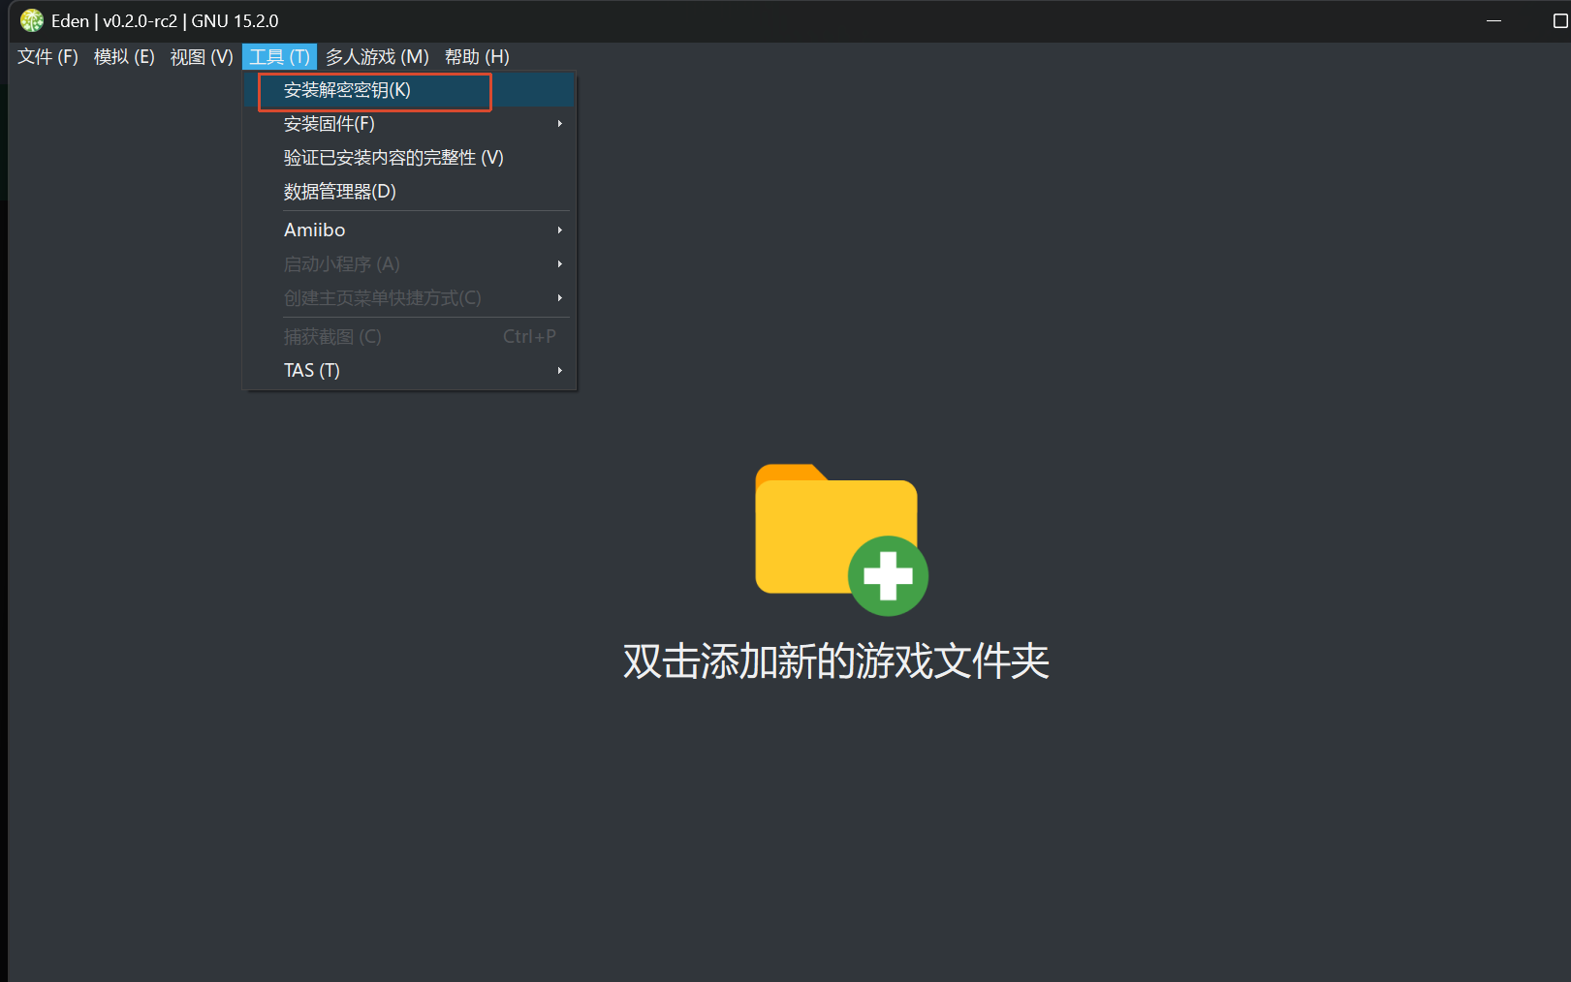1571x982 pixels.
Task: Choose the Amiibo menu entry
Action: pos(409,230)
